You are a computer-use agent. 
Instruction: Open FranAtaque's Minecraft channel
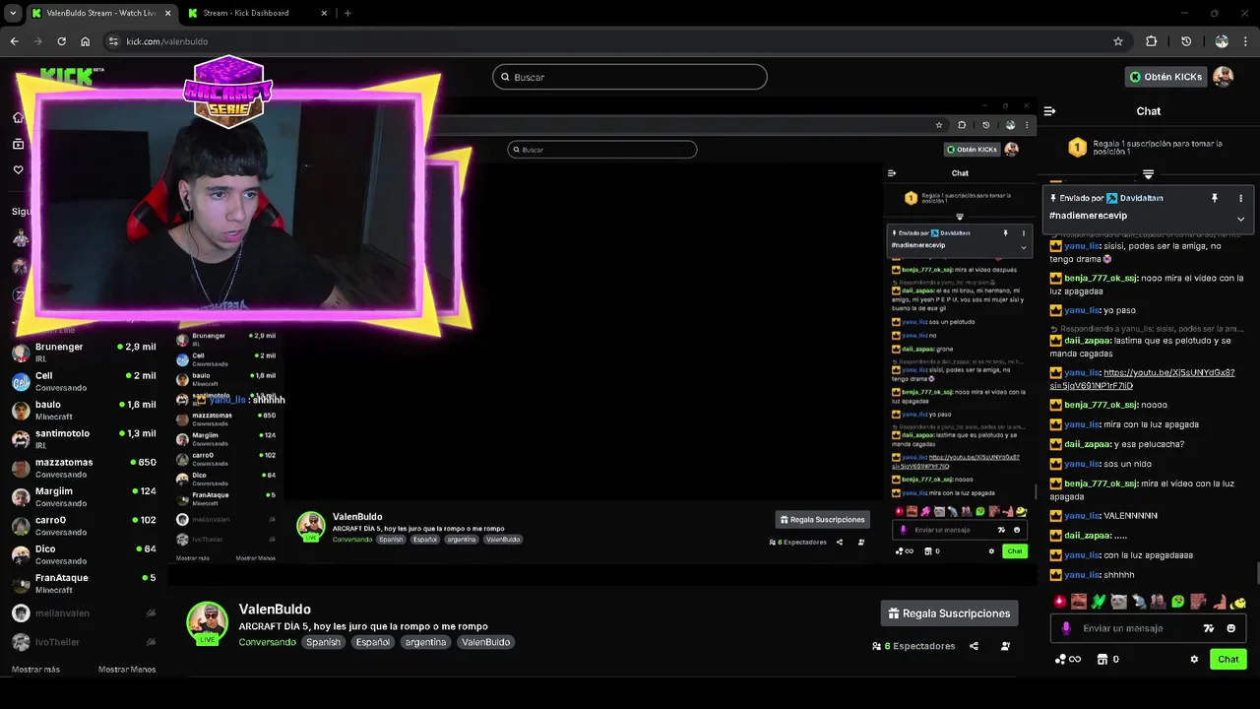coord(85,584)
